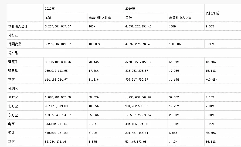
Task: Select the -13.48% change cell
Action: (x=211, y=80)
